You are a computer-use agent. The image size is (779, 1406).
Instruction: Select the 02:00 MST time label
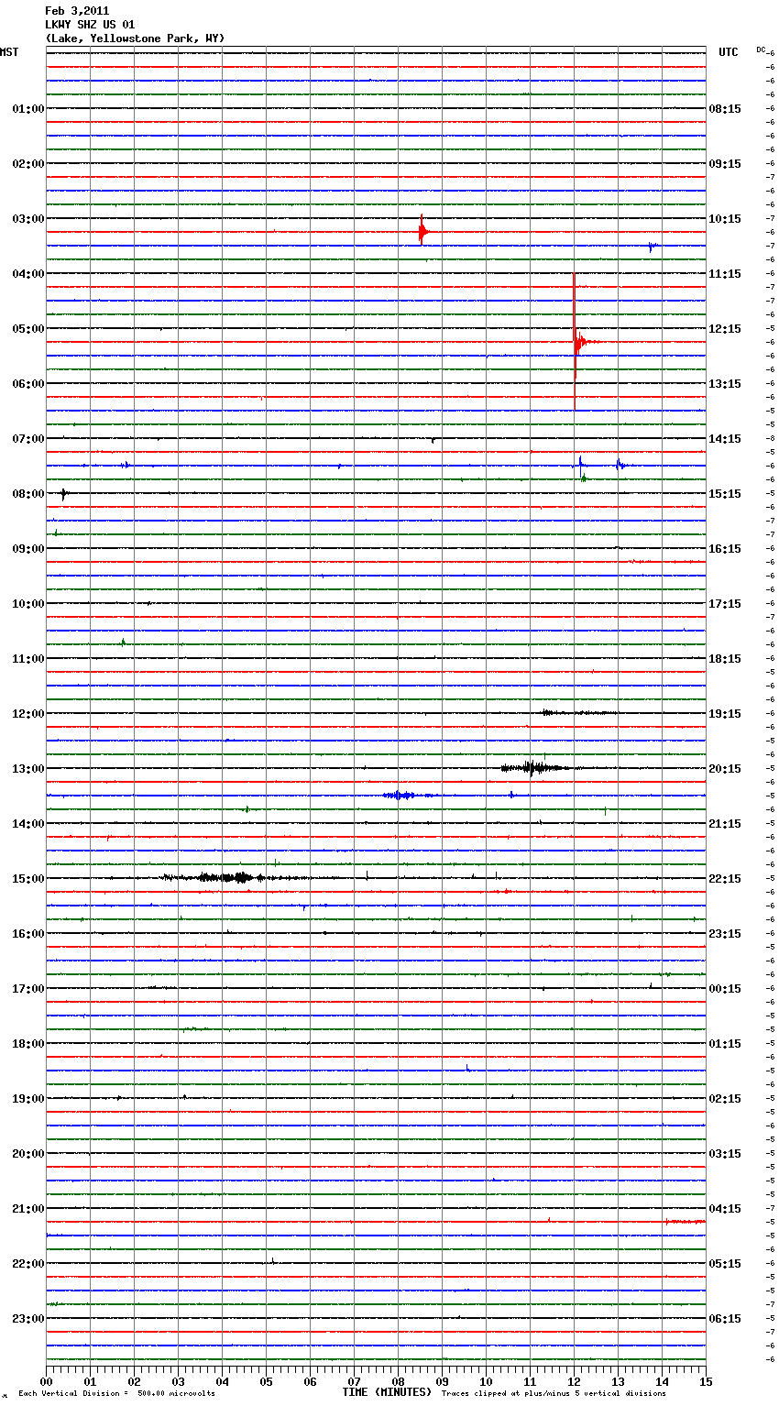[28, 164]
